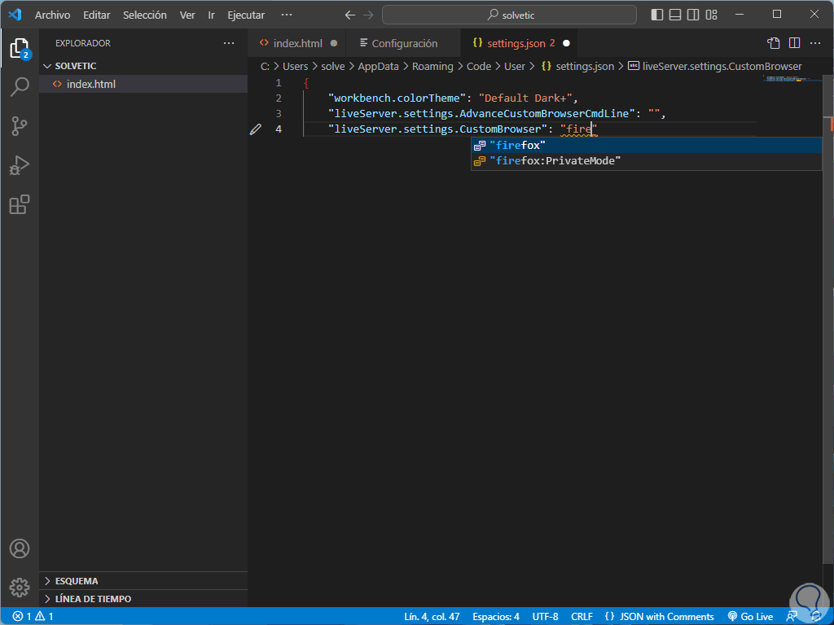Open the Archivo menu

point(52,15)
